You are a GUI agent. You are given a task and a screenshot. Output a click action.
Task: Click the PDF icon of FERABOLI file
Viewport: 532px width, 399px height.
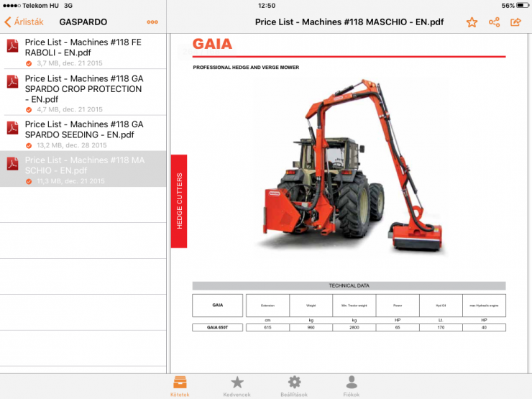12,46
